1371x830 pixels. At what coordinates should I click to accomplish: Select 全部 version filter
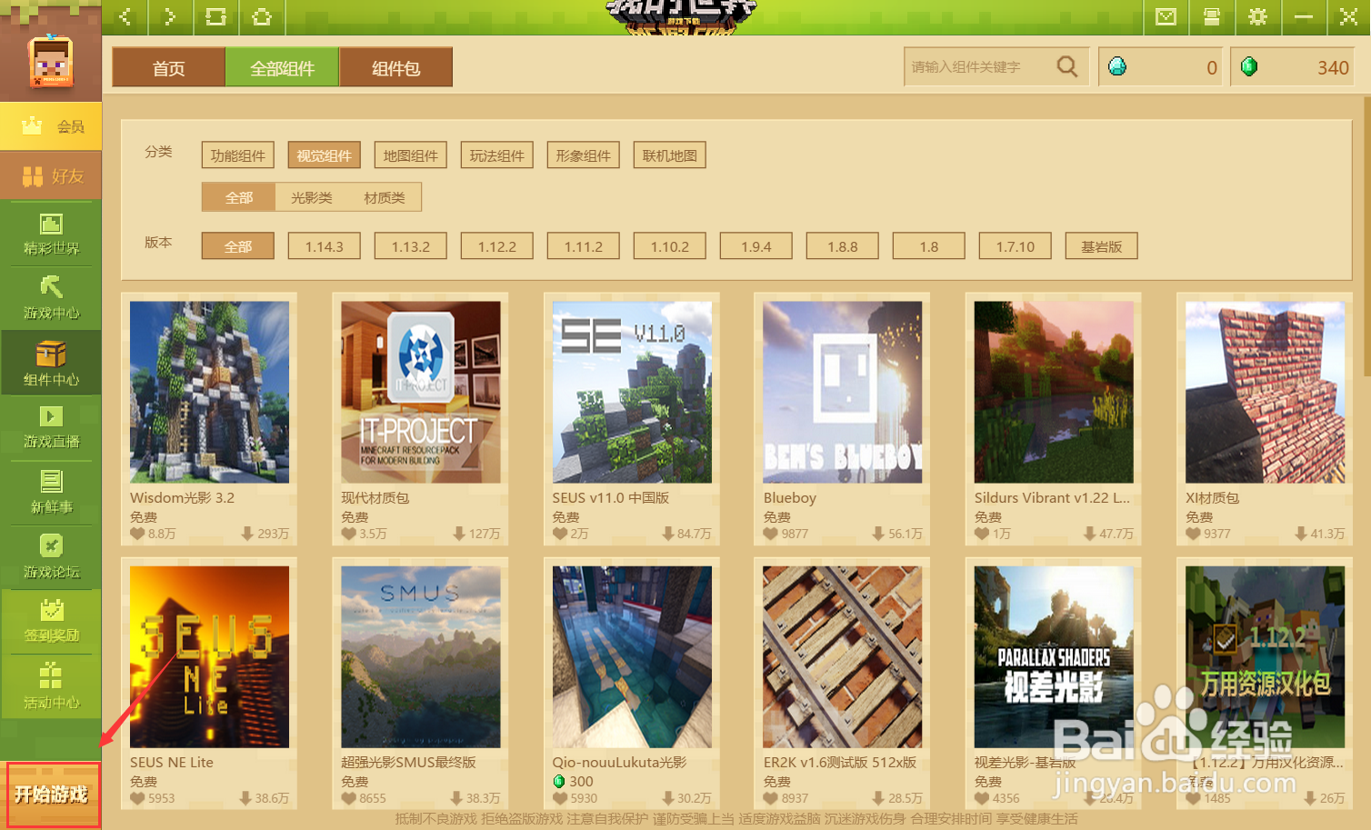(238, 246)
